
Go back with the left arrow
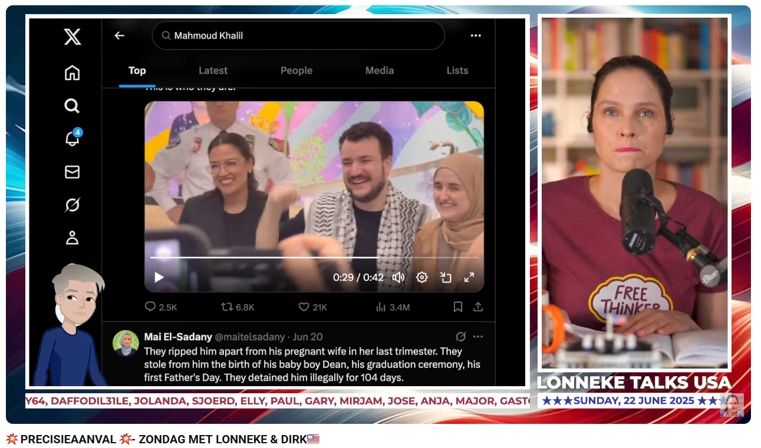click(x=120, y=35)
